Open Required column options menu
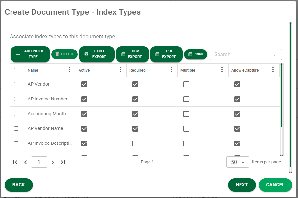 pyautogui.click(x=171, y=70)
